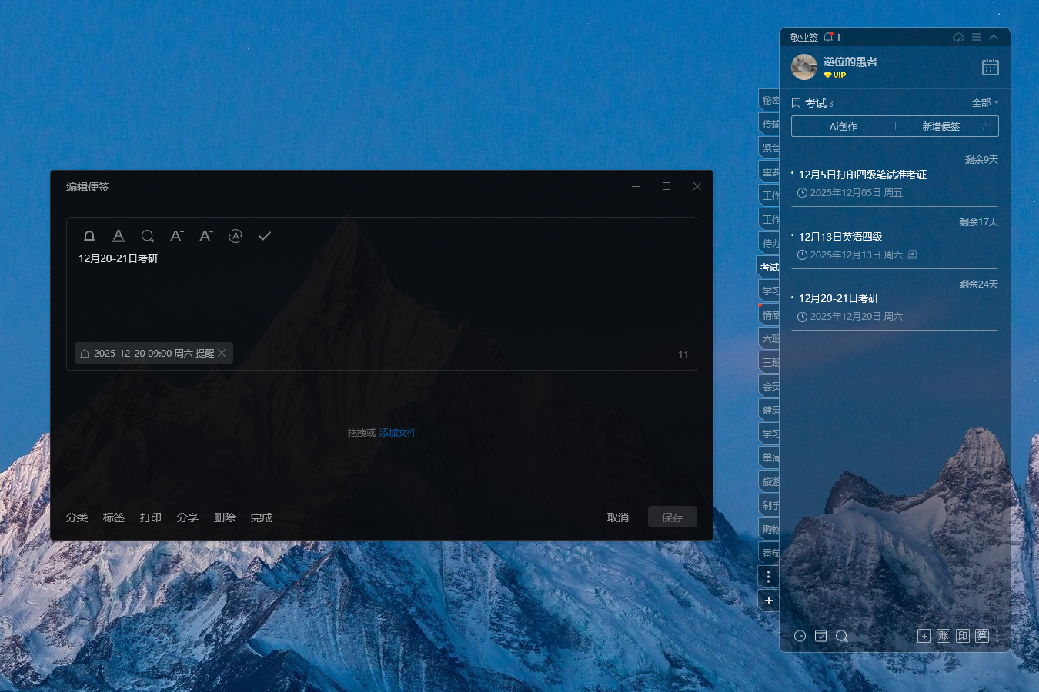Open the calendar view icon beside username
Image resolution: width=1039 pixels, height=692 pixels.
click(990, 68)
